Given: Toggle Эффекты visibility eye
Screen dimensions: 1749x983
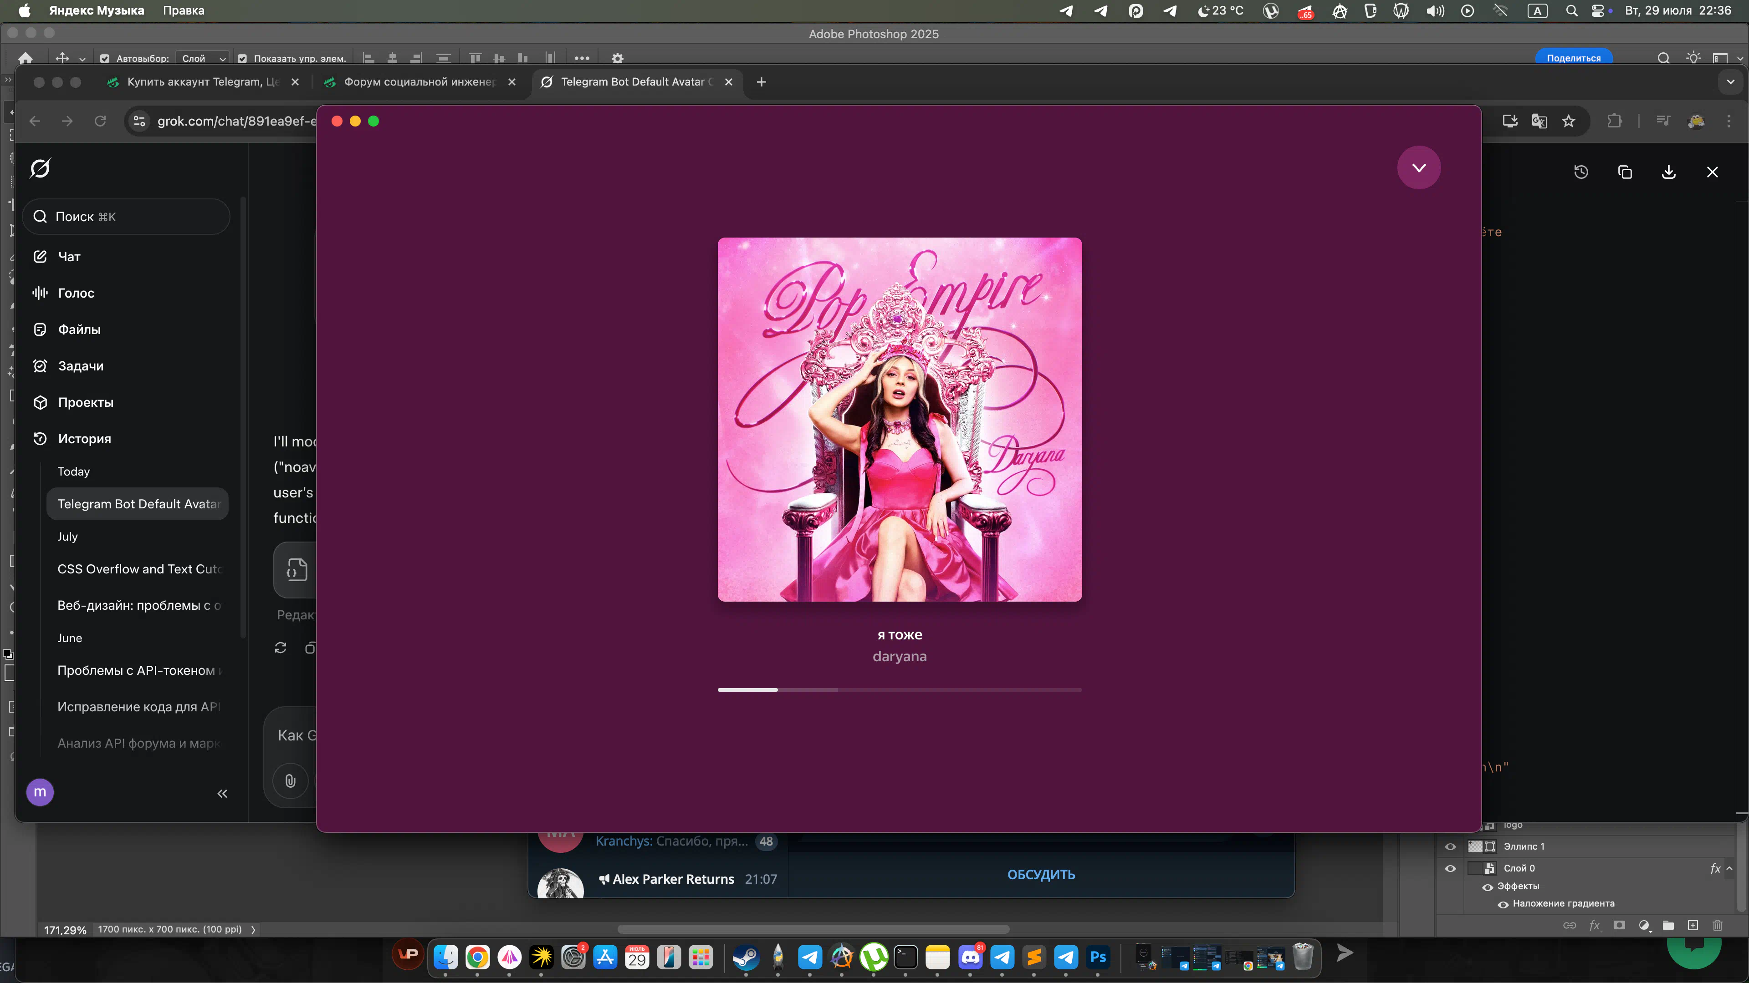Looking at the screenshot, I should (x=1488, y=887).
